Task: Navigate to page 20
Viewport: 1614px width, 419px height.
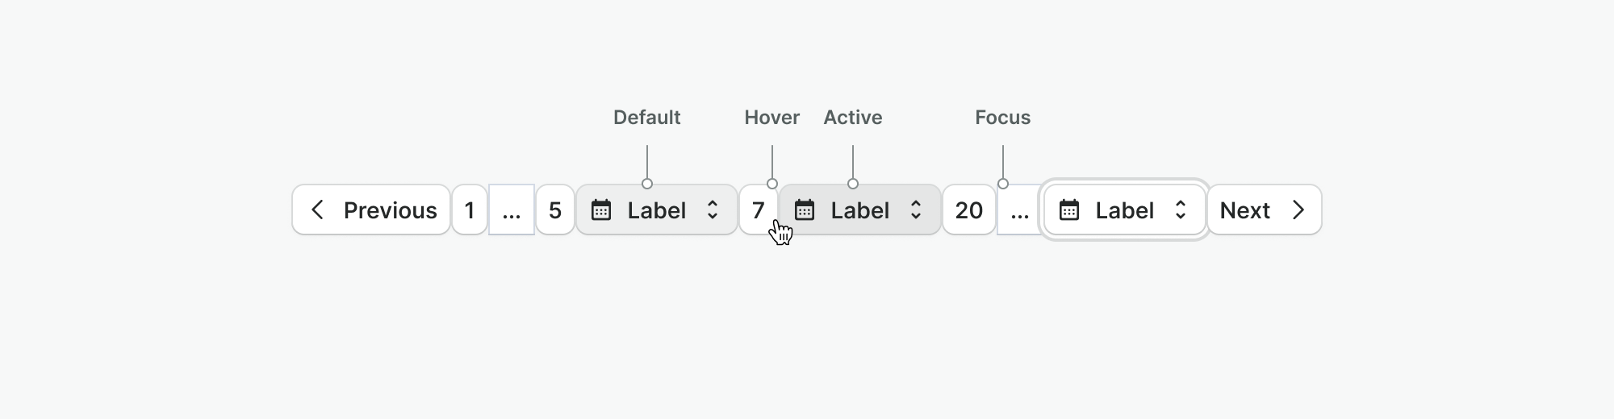Action: click(x=968, y=210)
